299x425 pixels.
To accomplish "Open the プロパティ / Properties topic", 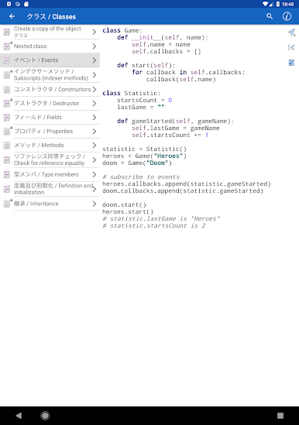I will [x=50, y=131].
